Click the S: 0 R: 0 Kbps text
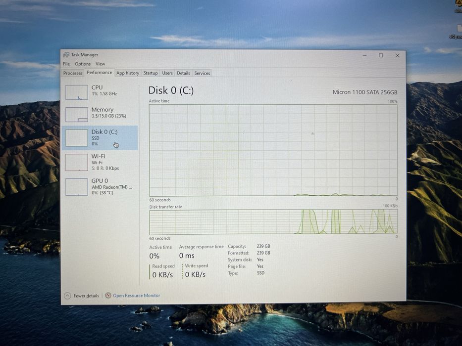Viewport: 462px width, 346px height. (105, 168)
